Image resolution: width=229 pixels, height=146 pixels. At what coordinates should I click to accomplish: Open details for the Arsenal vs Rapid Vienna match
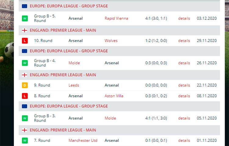click(x=184, y=18)
